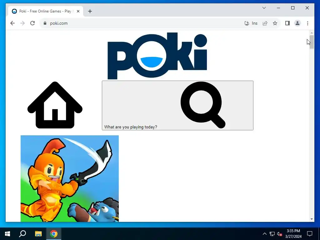Show hidden system tray icons
The height and width of the screenshot is (240, 320).
coord(264,234)
